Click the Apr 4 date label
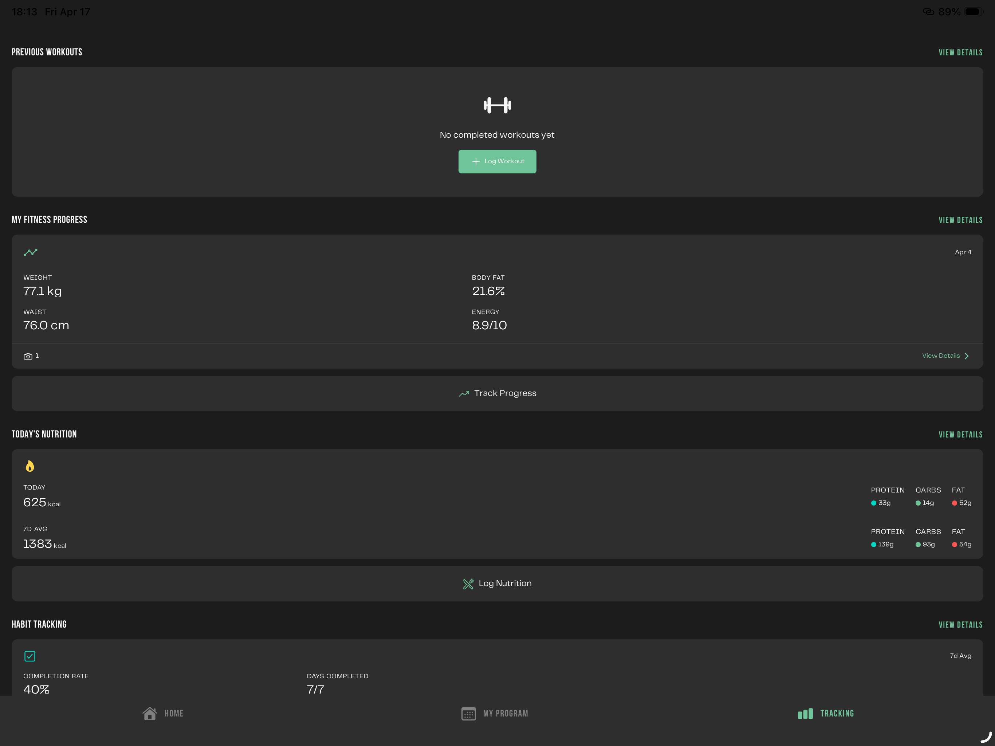 pyautogui.click(x=963, y=252)
